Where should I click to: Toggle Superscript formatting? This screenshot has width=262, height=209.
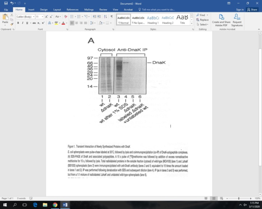coord(43,23)
